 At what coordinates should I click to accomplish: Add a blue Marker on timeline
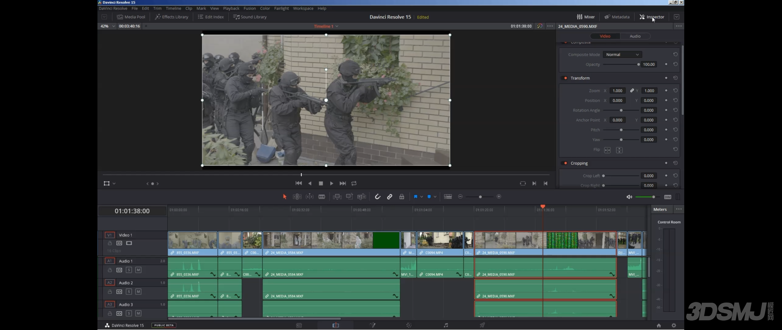pyautogui.click(x=429, y=197)
